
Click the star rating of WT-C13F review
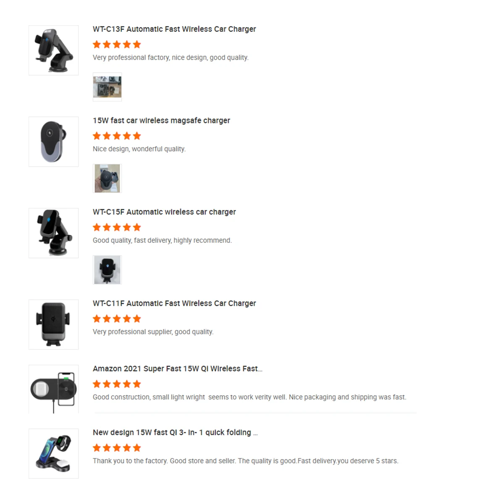117,45
